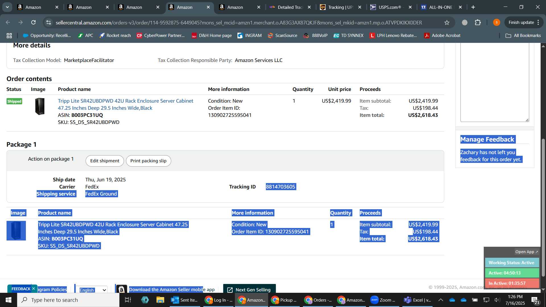Open the volume control in system tray
The image size is (546, 307).
(497, 300)
